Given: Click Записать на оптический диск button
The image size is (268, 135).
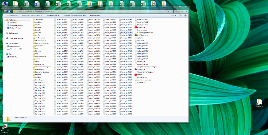Looking at the screenshot, I should coord(74,16).
